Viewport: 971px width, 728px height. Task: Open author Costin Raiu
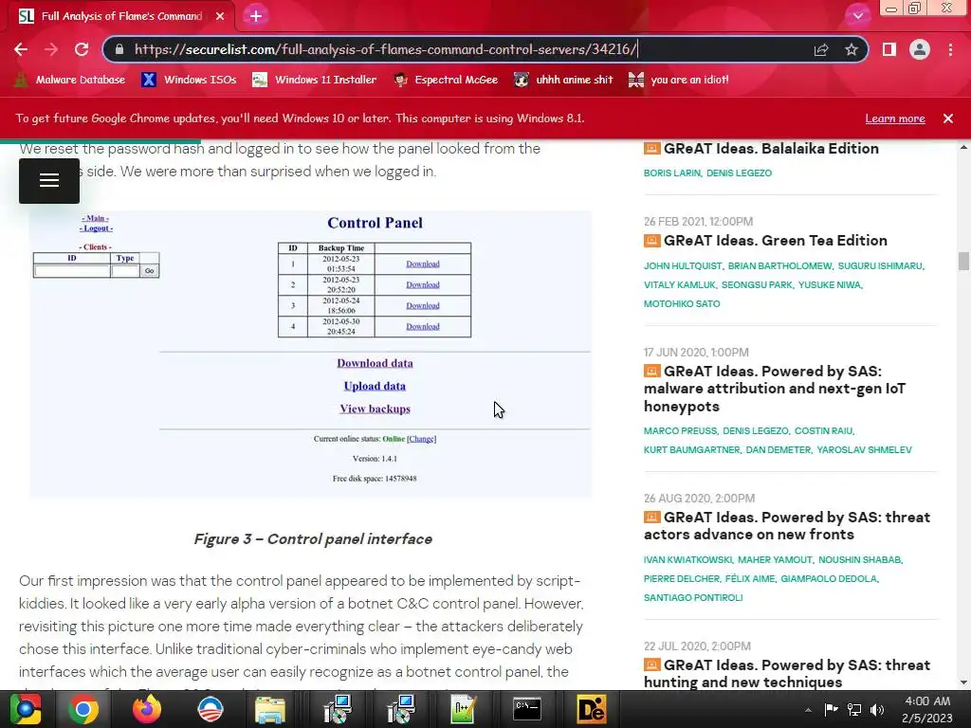coord(824,431)
